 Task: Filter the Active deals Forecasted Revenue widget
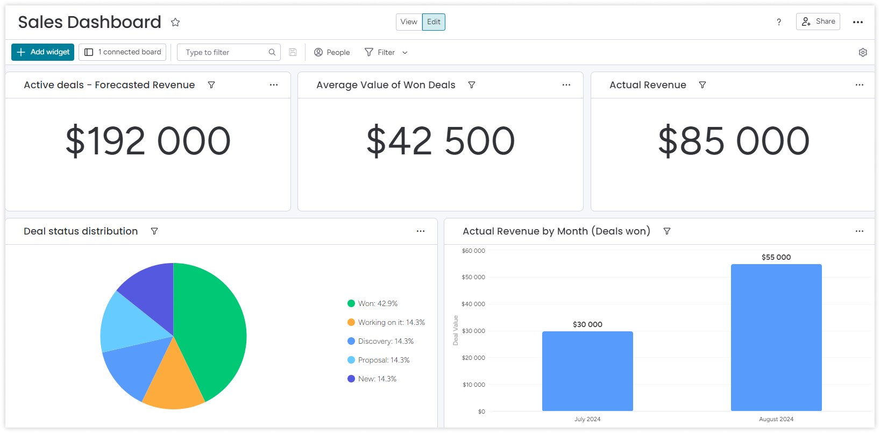211,85
